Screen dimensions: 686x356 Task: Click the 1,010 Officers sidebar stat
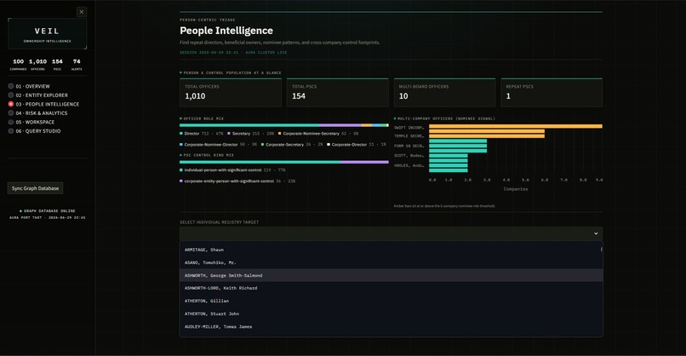click(37, 65)
